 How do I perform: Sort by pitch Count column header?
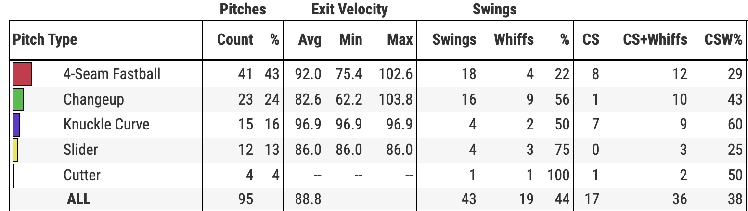235,40
